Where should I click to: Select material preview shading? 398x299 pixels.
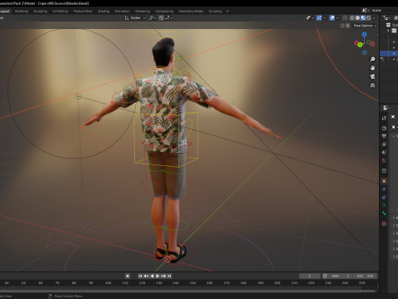coord(363,17)
